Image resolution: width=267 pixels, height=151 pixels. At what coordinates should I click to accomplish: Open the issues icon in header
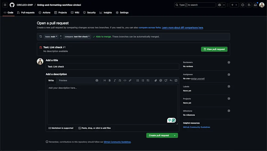point(243,5)
